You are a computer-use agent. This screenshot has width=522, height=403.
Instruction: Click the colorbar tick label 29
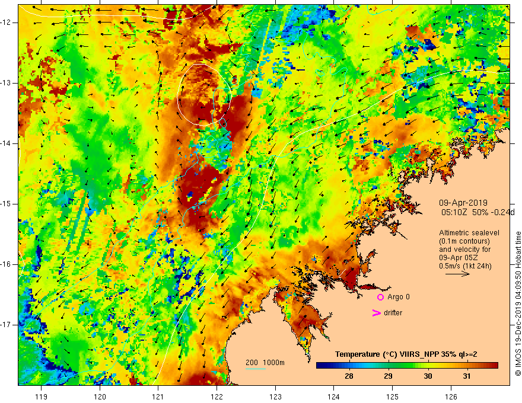(x=388, y=376)
